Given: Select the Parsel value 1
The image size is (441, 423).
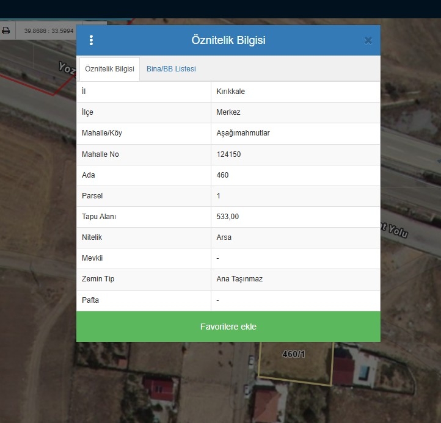Looking at the screenshot, I should point(219,196).
